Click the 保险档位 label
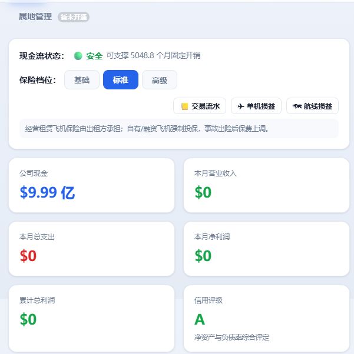The width and height of the screenshot is (354, 354). click(x=38, y=80)
